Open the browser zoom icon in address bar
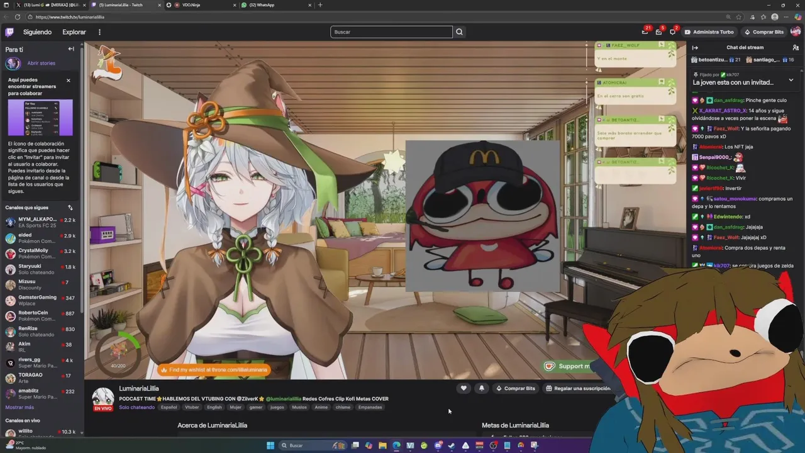This screenshot has width=805, height=453. tap(729, 17)
